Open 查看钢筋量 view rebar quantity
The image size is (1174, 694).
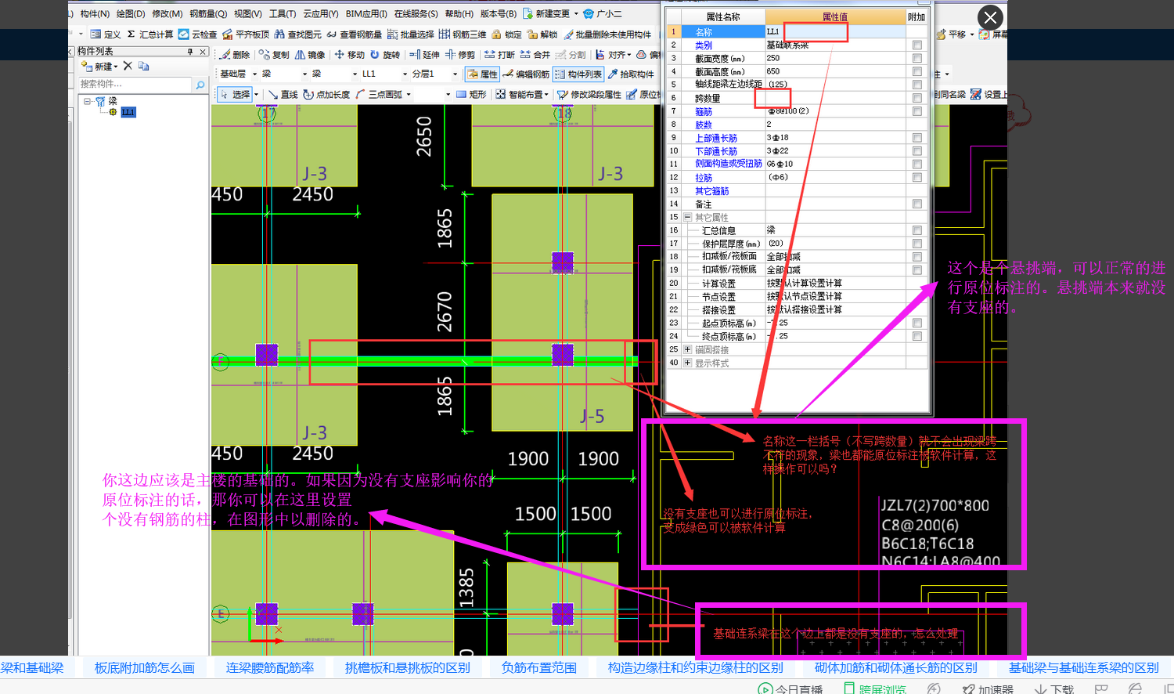click(354, 34)
